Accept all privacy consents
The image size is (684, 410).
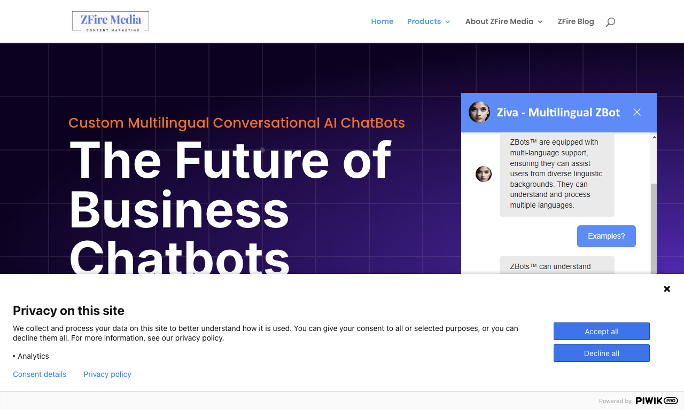tap(602, 332)
